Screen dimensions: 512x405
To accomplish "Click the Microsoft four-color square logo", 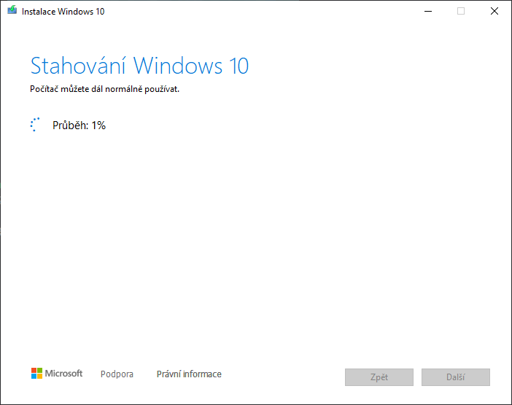I will 36,374.
